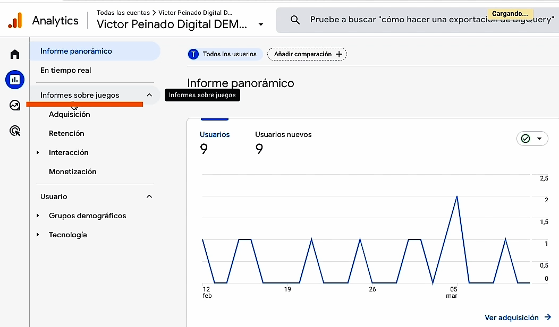Select the Reports bar-chart icon
The image size is (559, 327).
15,80
